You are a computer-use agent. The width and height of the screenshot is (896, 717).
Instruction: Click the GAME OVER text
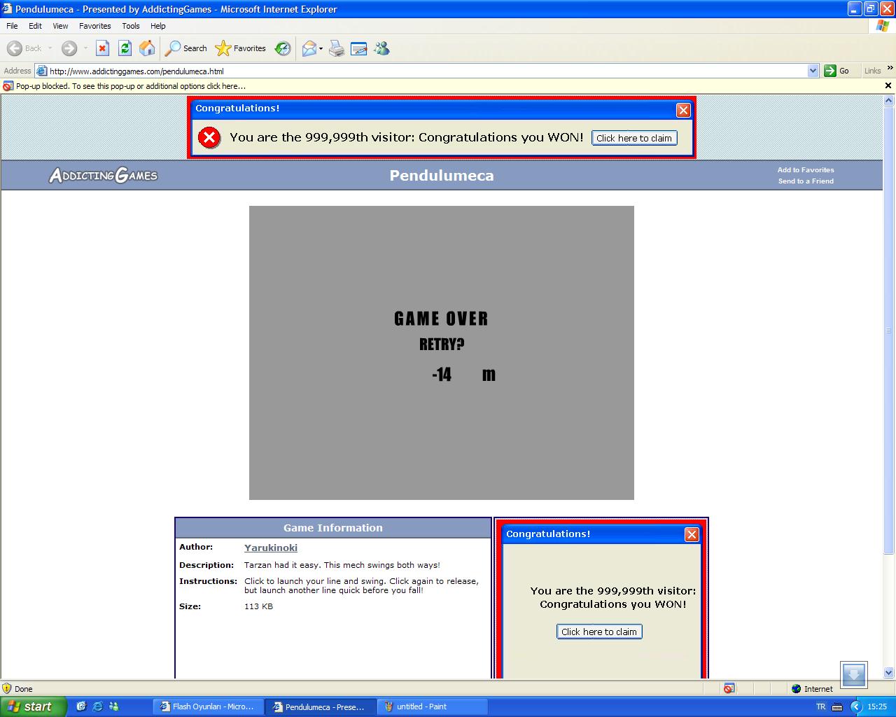tap(441, 319)
